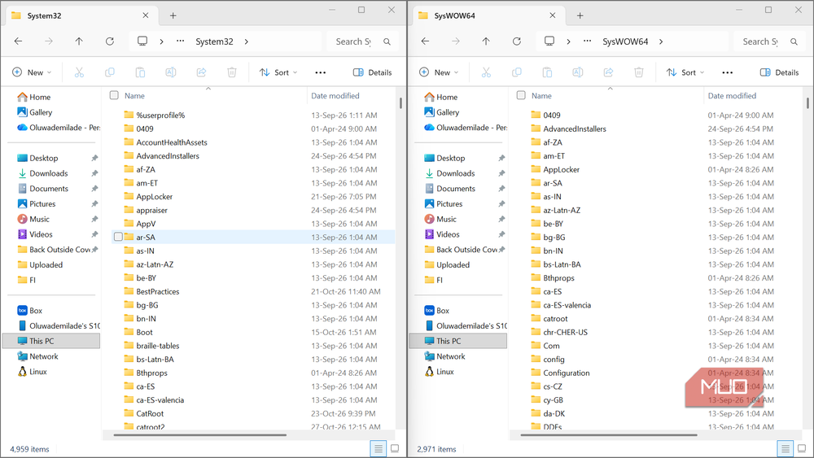814x458 pixels.
Task: Select the System32 window tab
Action: pos(81,15)
